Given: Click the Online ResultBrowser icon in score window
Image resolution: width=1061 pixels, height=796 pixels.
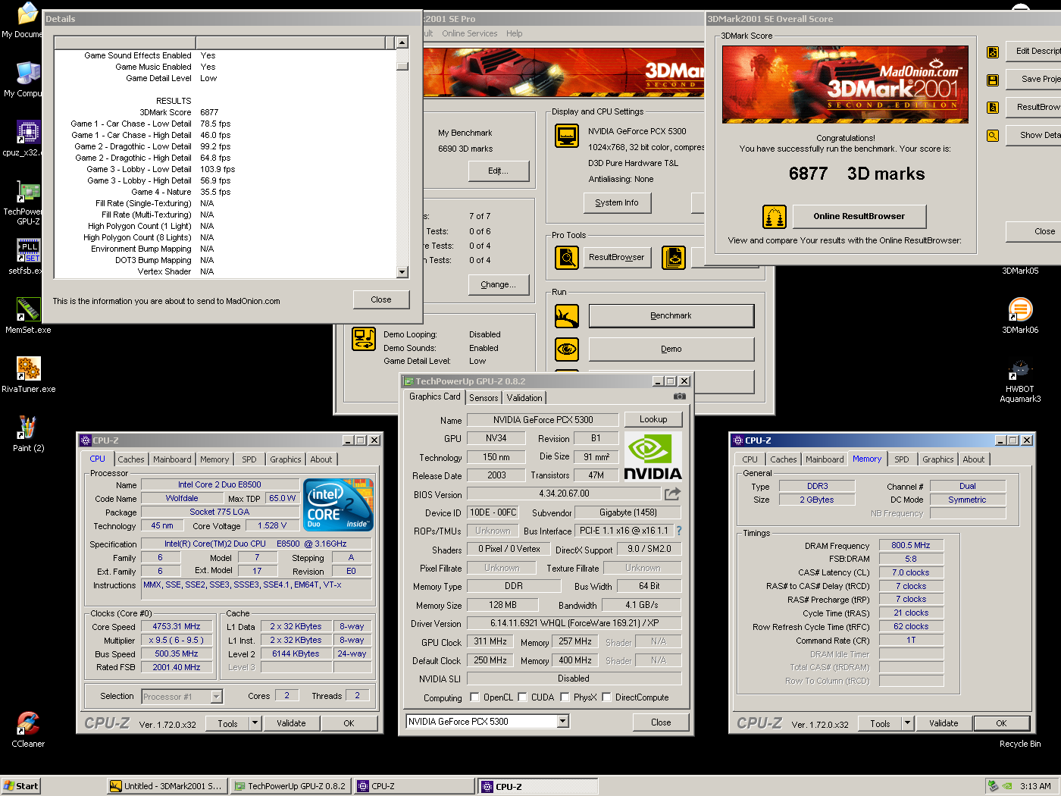Looking at the screenshot, I should click(774, 217).
